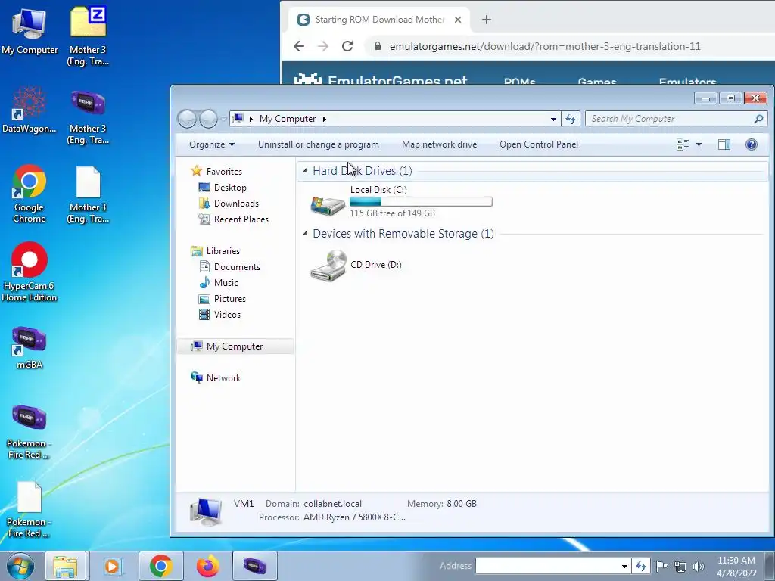Open Firefox from the taskbar
This screenshot has height=581, width=775.
tap(207, 566)
